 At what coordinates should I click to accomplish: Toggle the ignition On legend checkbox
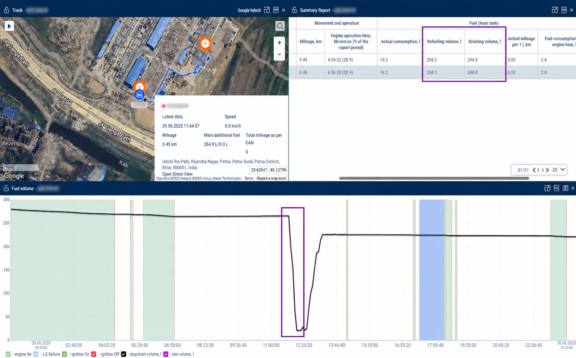(64, 354)
